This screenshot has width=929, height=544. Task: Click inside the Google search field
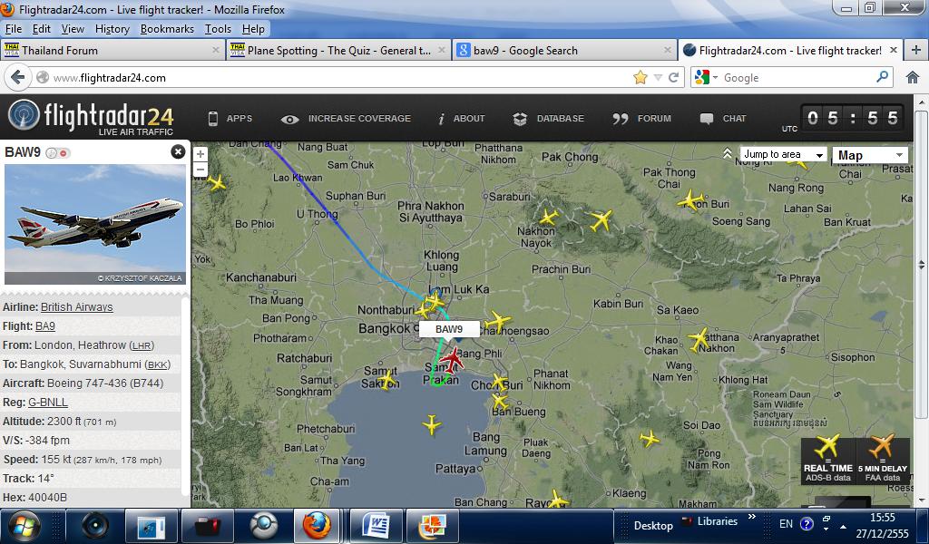(797, 78)
